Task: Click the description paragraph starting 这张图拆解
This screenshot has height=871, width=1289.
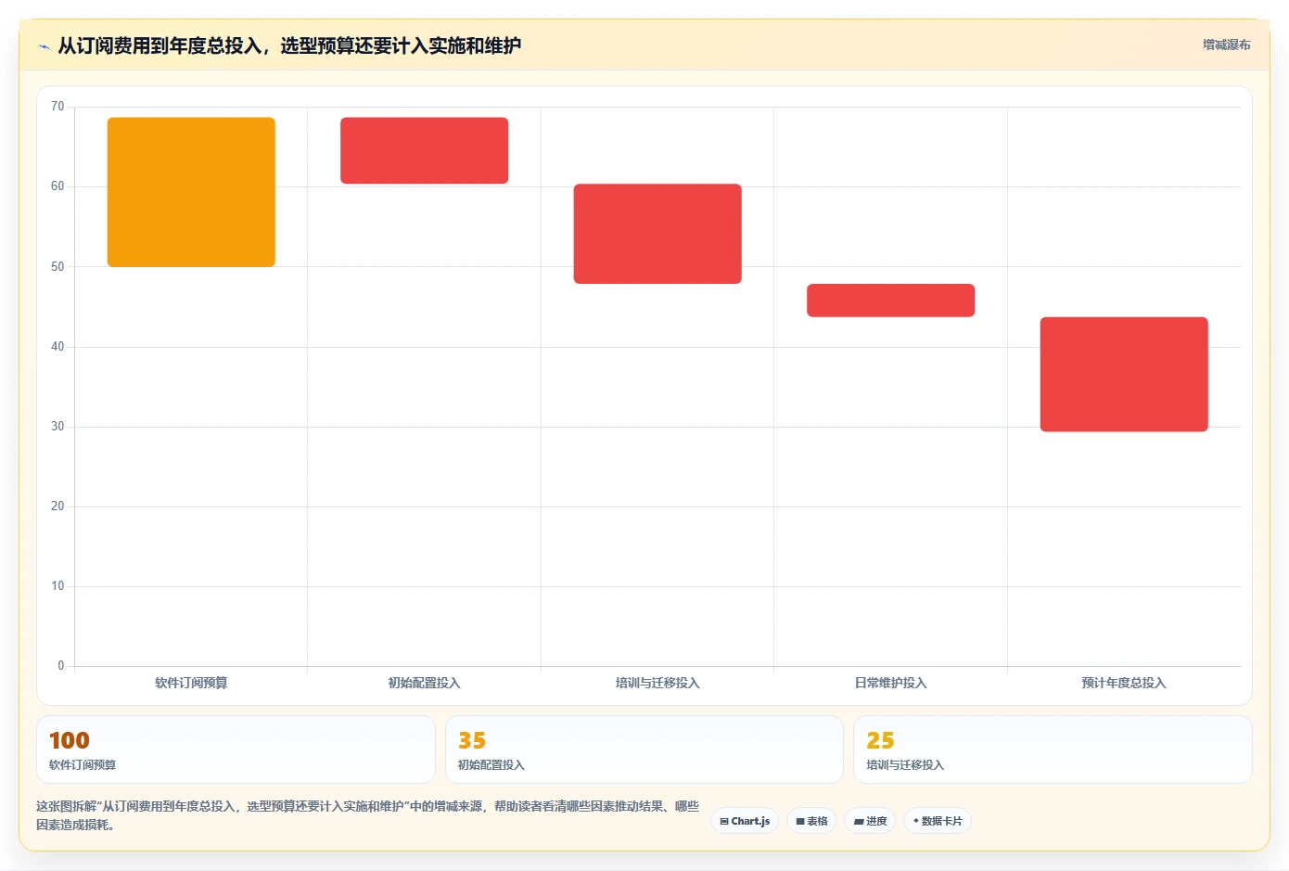Action: [367, 815]
